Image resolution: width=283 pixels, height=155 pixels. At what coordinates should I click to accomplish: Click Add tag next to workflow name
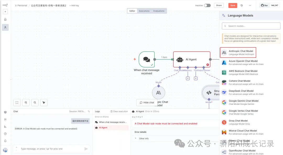[74, 6]
